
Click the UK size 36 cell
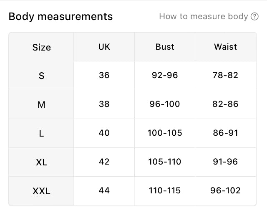tap(104, 75)
